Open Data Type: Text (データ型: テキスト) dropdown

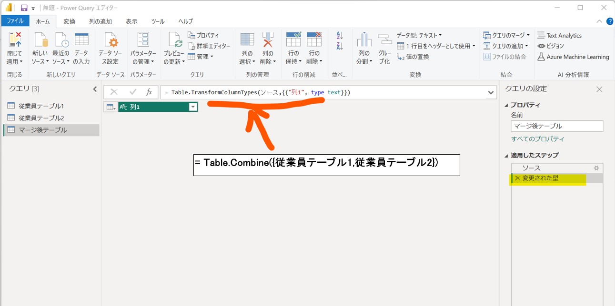pyautogui.click(x=419, y=35)
